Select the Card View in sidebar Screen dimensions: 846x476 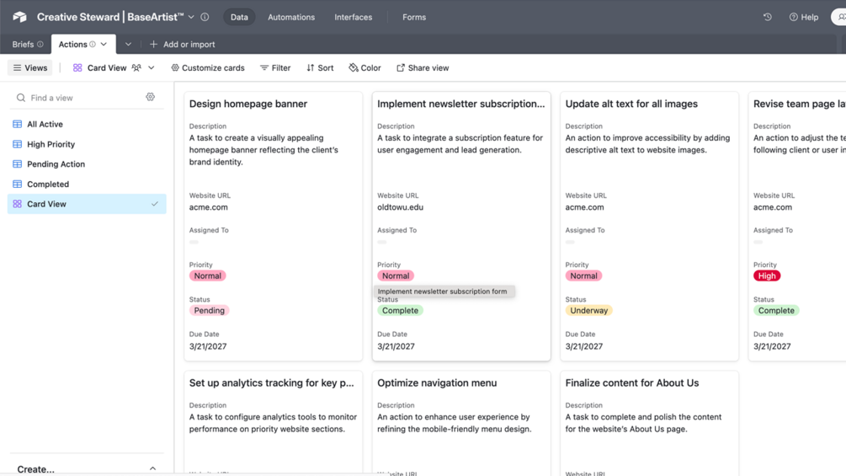[x=46, y=204]
